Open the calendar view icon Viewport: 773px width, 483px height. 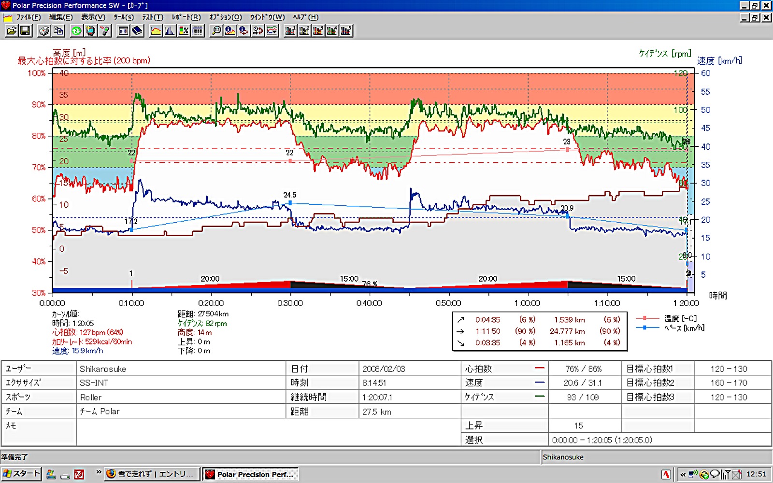pyautogui.click(x=123, y=30)
